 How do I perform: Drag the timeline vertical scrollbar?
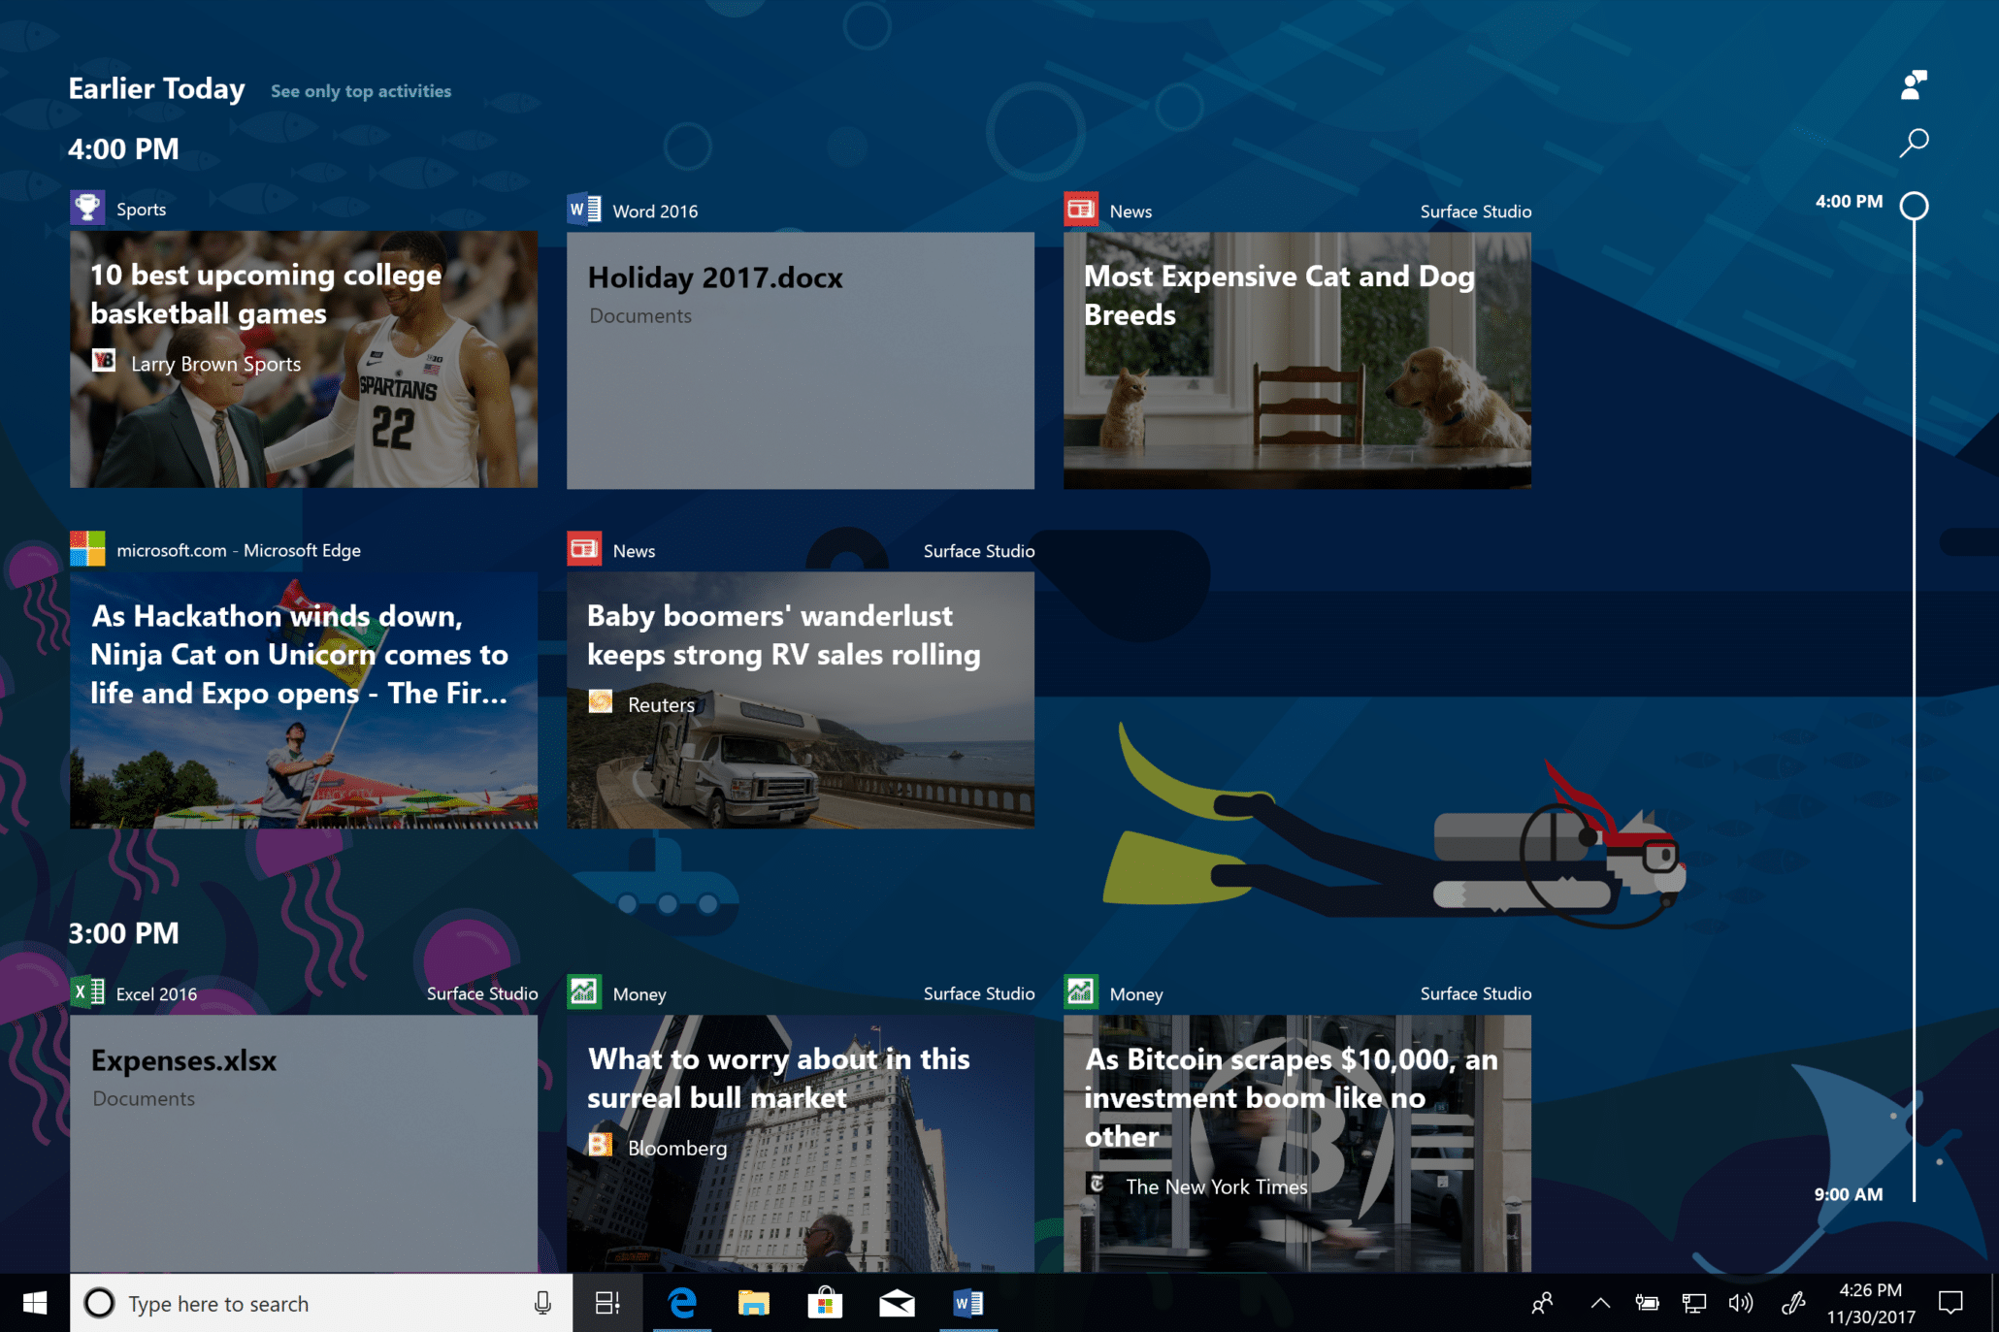(1916, 205)
